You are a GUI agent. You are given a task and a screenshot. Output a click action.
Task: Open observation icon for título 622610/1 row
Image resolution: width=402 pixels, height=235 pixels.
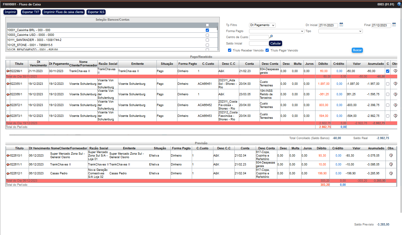[391, 155]
